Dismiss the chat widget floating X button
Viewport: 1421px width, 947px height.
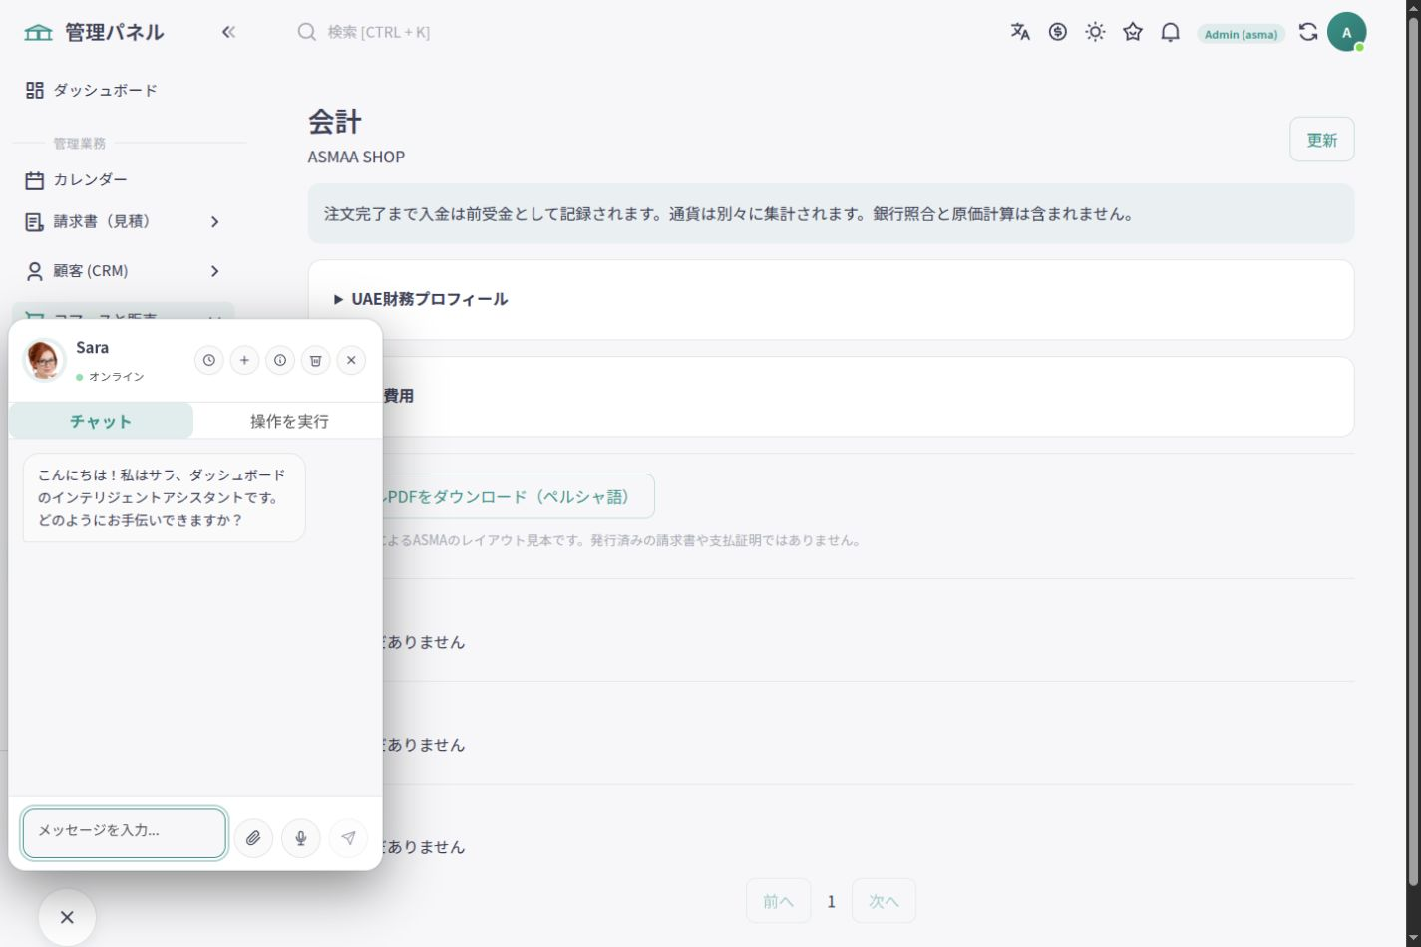[x=67, y=917]
